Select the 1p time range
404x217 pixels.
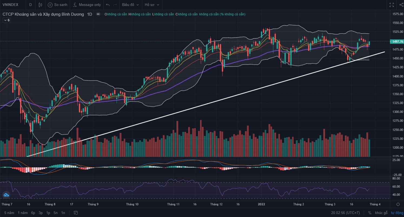click(x=48, y=213)
